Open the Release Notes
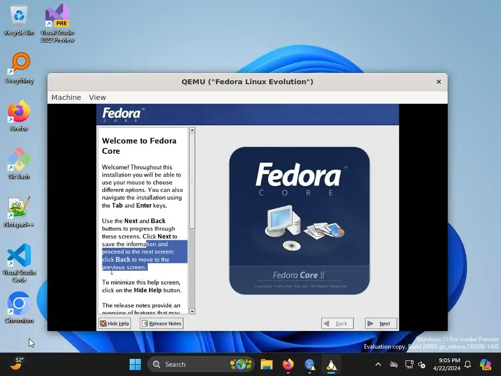Screen dimensions: 501x376 161,323
